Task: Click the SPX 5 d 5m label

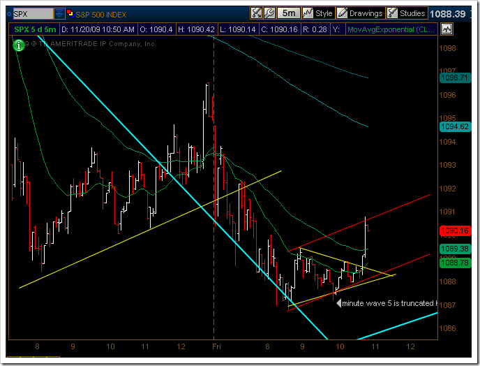Action: pyautogui.click(x=35, y=29)
